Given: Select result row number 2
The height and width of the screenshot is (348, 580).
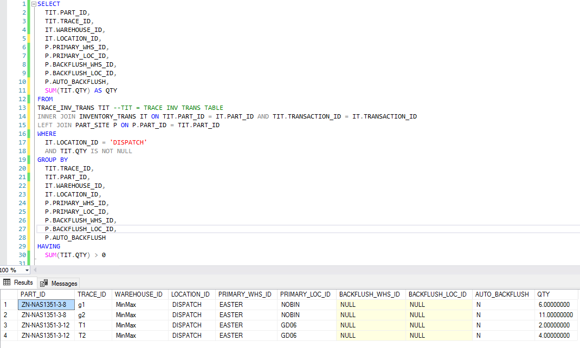Looking at the screenshot, I should (x=9, y=315).
